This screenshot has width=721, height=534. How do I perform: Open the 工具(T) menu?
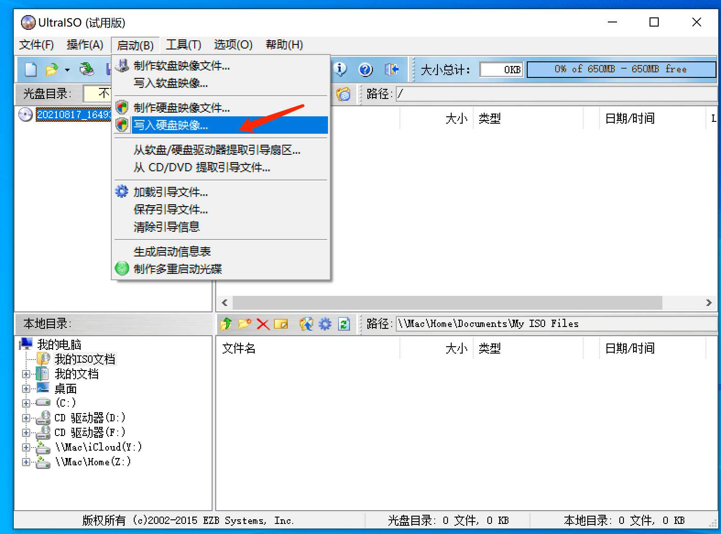coord(183,45)
